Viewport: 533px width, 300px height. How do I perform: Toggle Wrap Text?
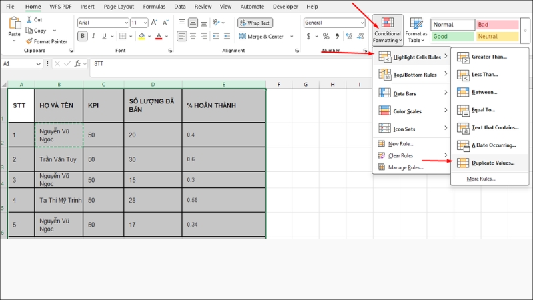click(x=255, y=23)
